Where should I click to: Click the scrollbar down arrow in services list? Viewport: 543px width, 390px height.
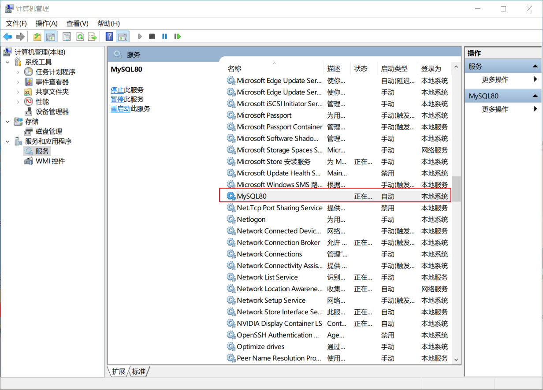point(456,360)
